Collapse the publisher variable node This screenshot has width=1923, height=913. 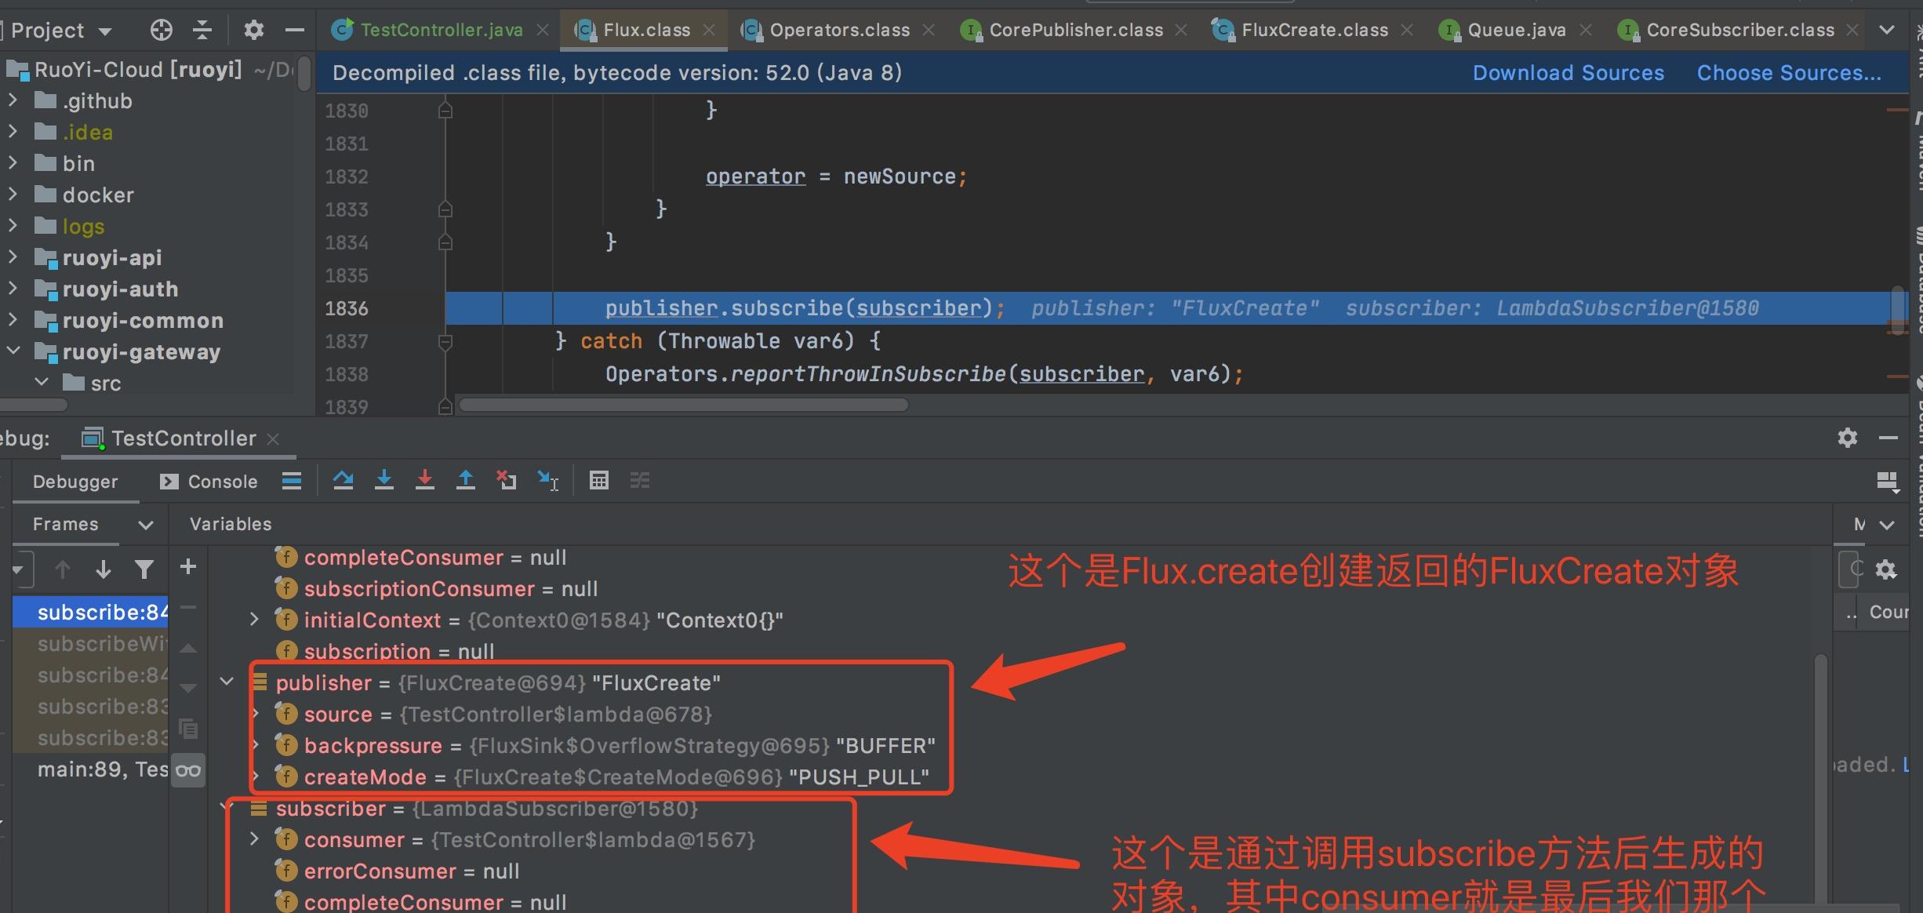click(x=227, y=682)
